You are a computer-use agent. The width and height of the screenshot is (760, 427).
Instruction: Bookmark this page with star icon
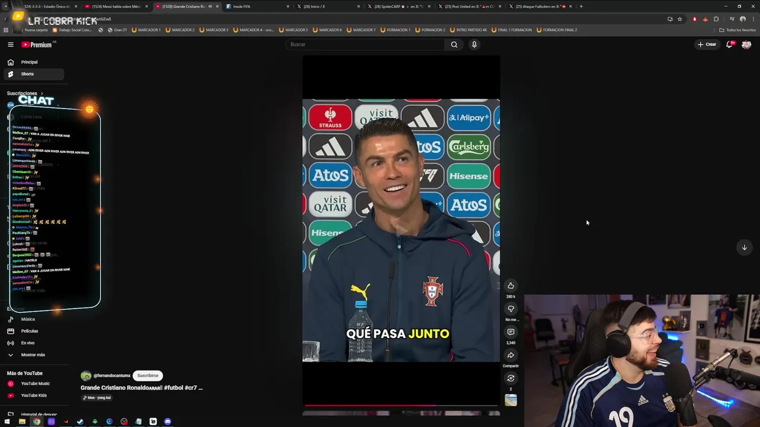click(x=680, y=19)
